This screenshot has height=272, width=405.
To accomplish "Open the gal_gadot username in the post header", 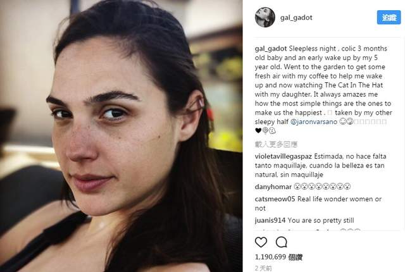I will point(296,18).
